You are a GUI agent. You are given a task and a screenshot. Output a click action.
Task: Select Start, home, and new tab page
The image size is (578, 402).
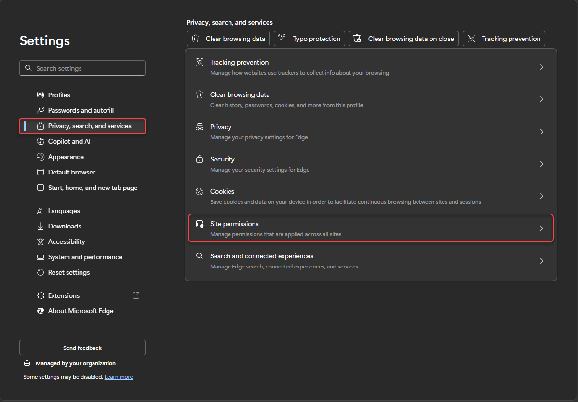(82, 188)
